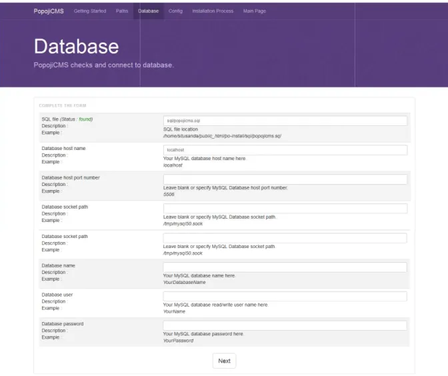Image resolution: width=448 pixels, height=376 pixels.
Task: Click the 'YourPassword' example text
Action: pos(178,341)
